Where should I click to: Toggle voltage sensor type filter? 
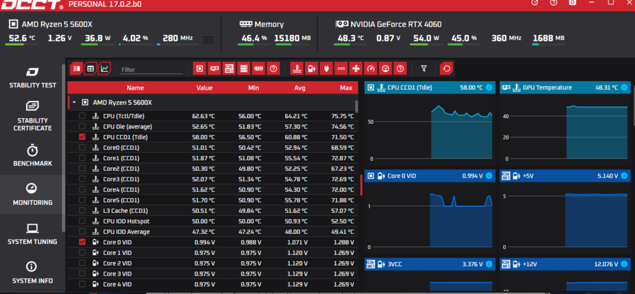click(x=311, y=68)
